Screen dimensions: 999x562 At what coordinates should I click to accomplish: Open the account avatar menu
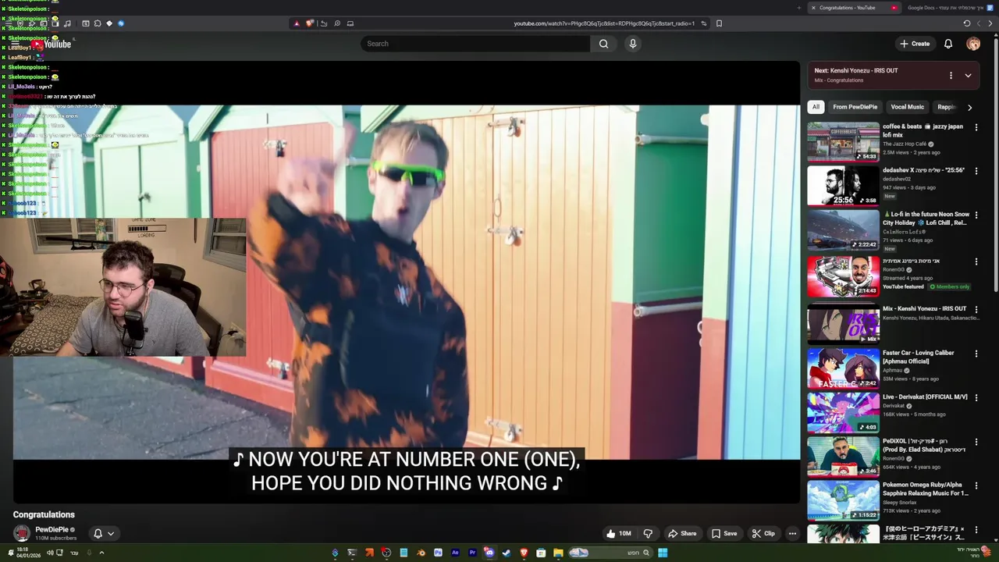coord(973,44)
